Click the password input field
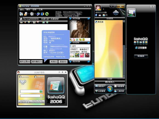 [31, 96]
